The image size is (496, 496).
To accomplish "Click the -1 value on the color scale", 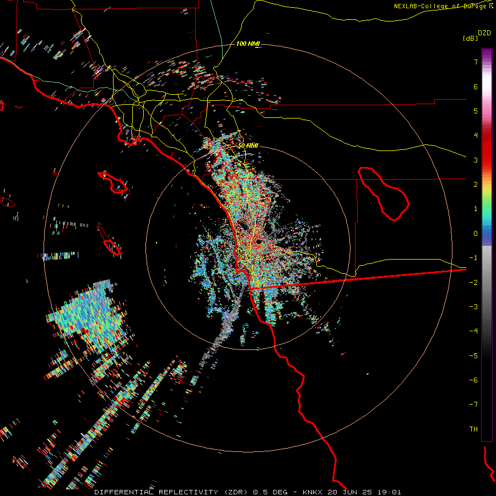I will (x=473, y=258).
